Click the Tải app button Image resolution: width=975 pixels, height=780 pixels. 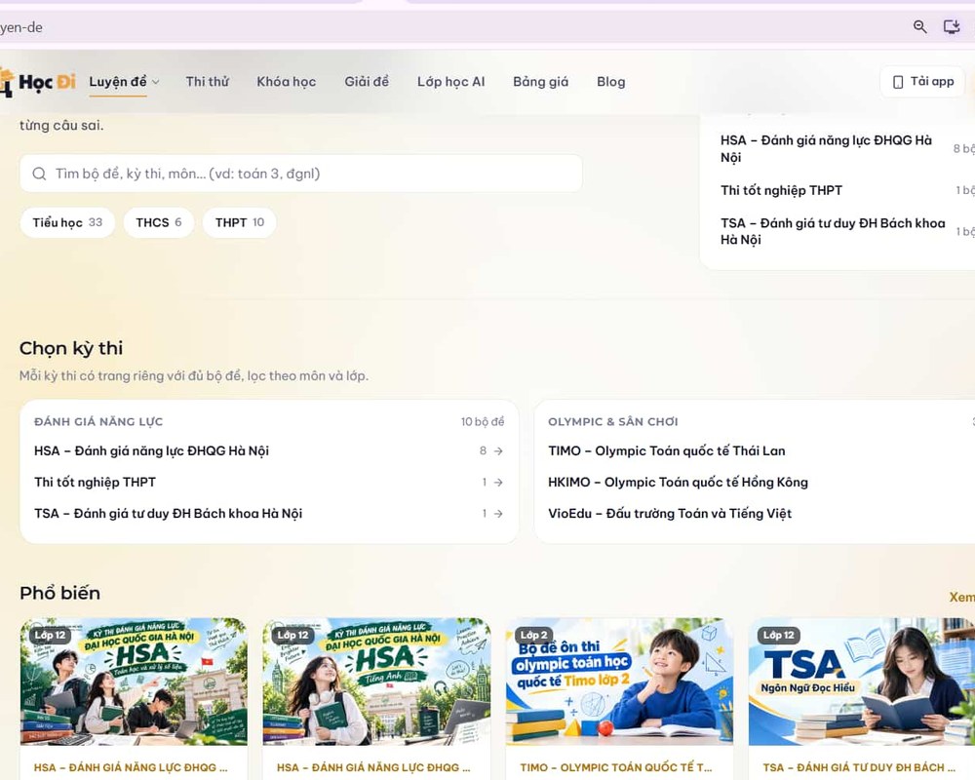(x=922, y=82)
